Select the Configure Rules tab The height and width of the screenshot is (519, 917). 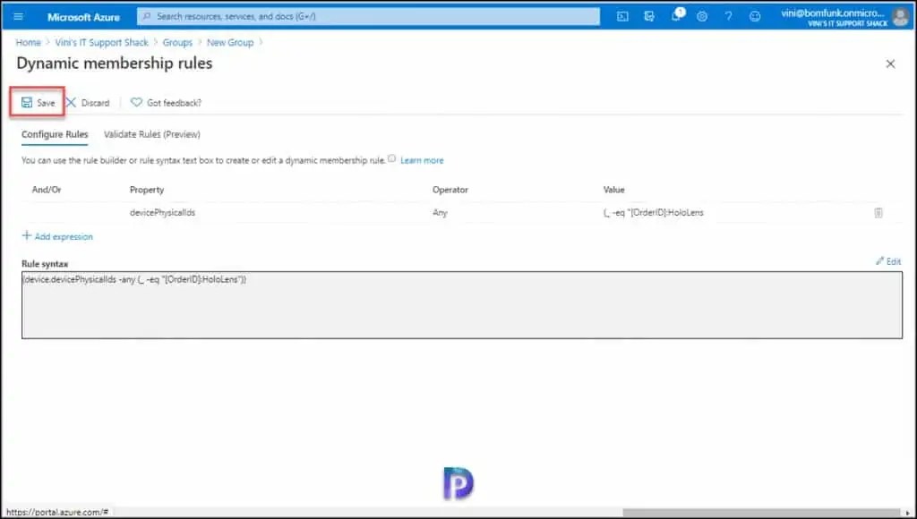click(53, 134)
